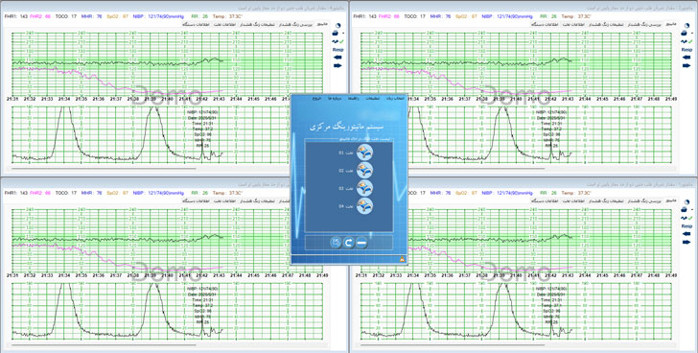The width and height of the screenshot is (698, 353).
Task: Click the right arrow in top-right monitor window
Action: [686, 66]
